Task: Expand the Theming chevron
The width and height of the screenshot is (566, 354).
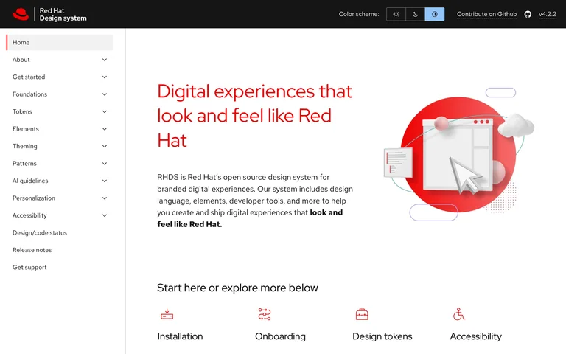Action: [105, 146]
